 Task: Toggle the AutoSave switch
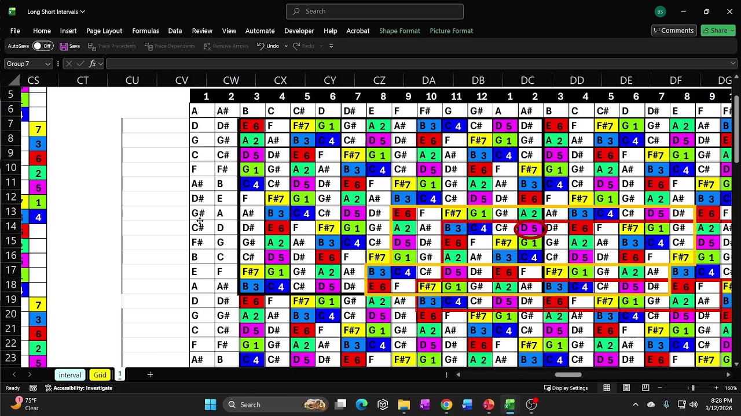42,46
